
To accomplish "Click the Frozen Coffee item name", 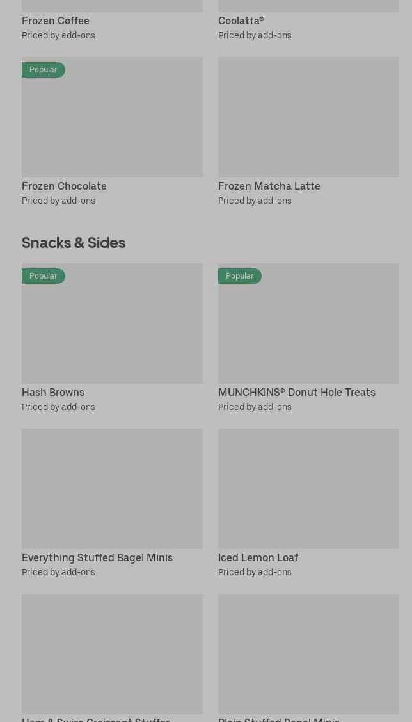I will [x=56, y=21].
